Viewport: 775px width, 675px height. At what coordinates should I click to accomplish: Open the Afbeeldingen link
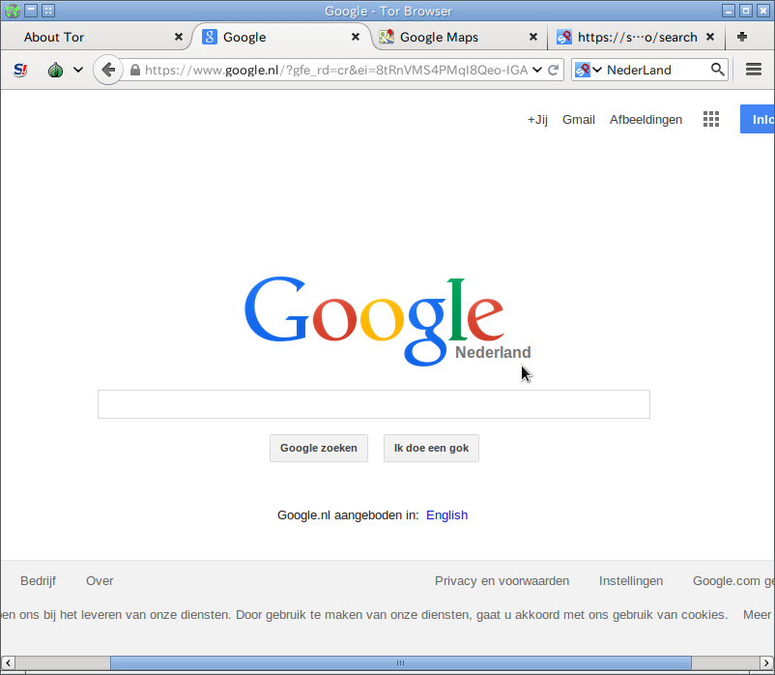tap(646, 120)
